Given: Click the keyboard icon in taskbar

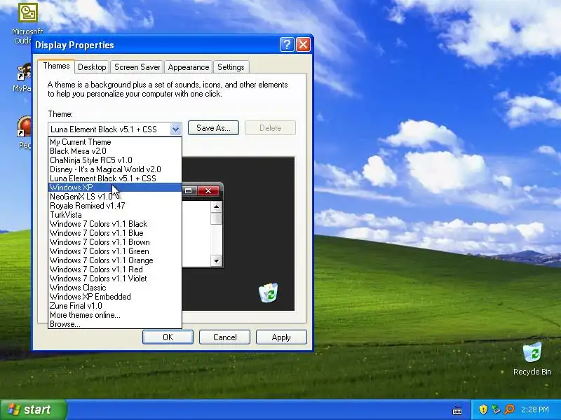Looking at the screenshot, I should [x=457, y=411].
